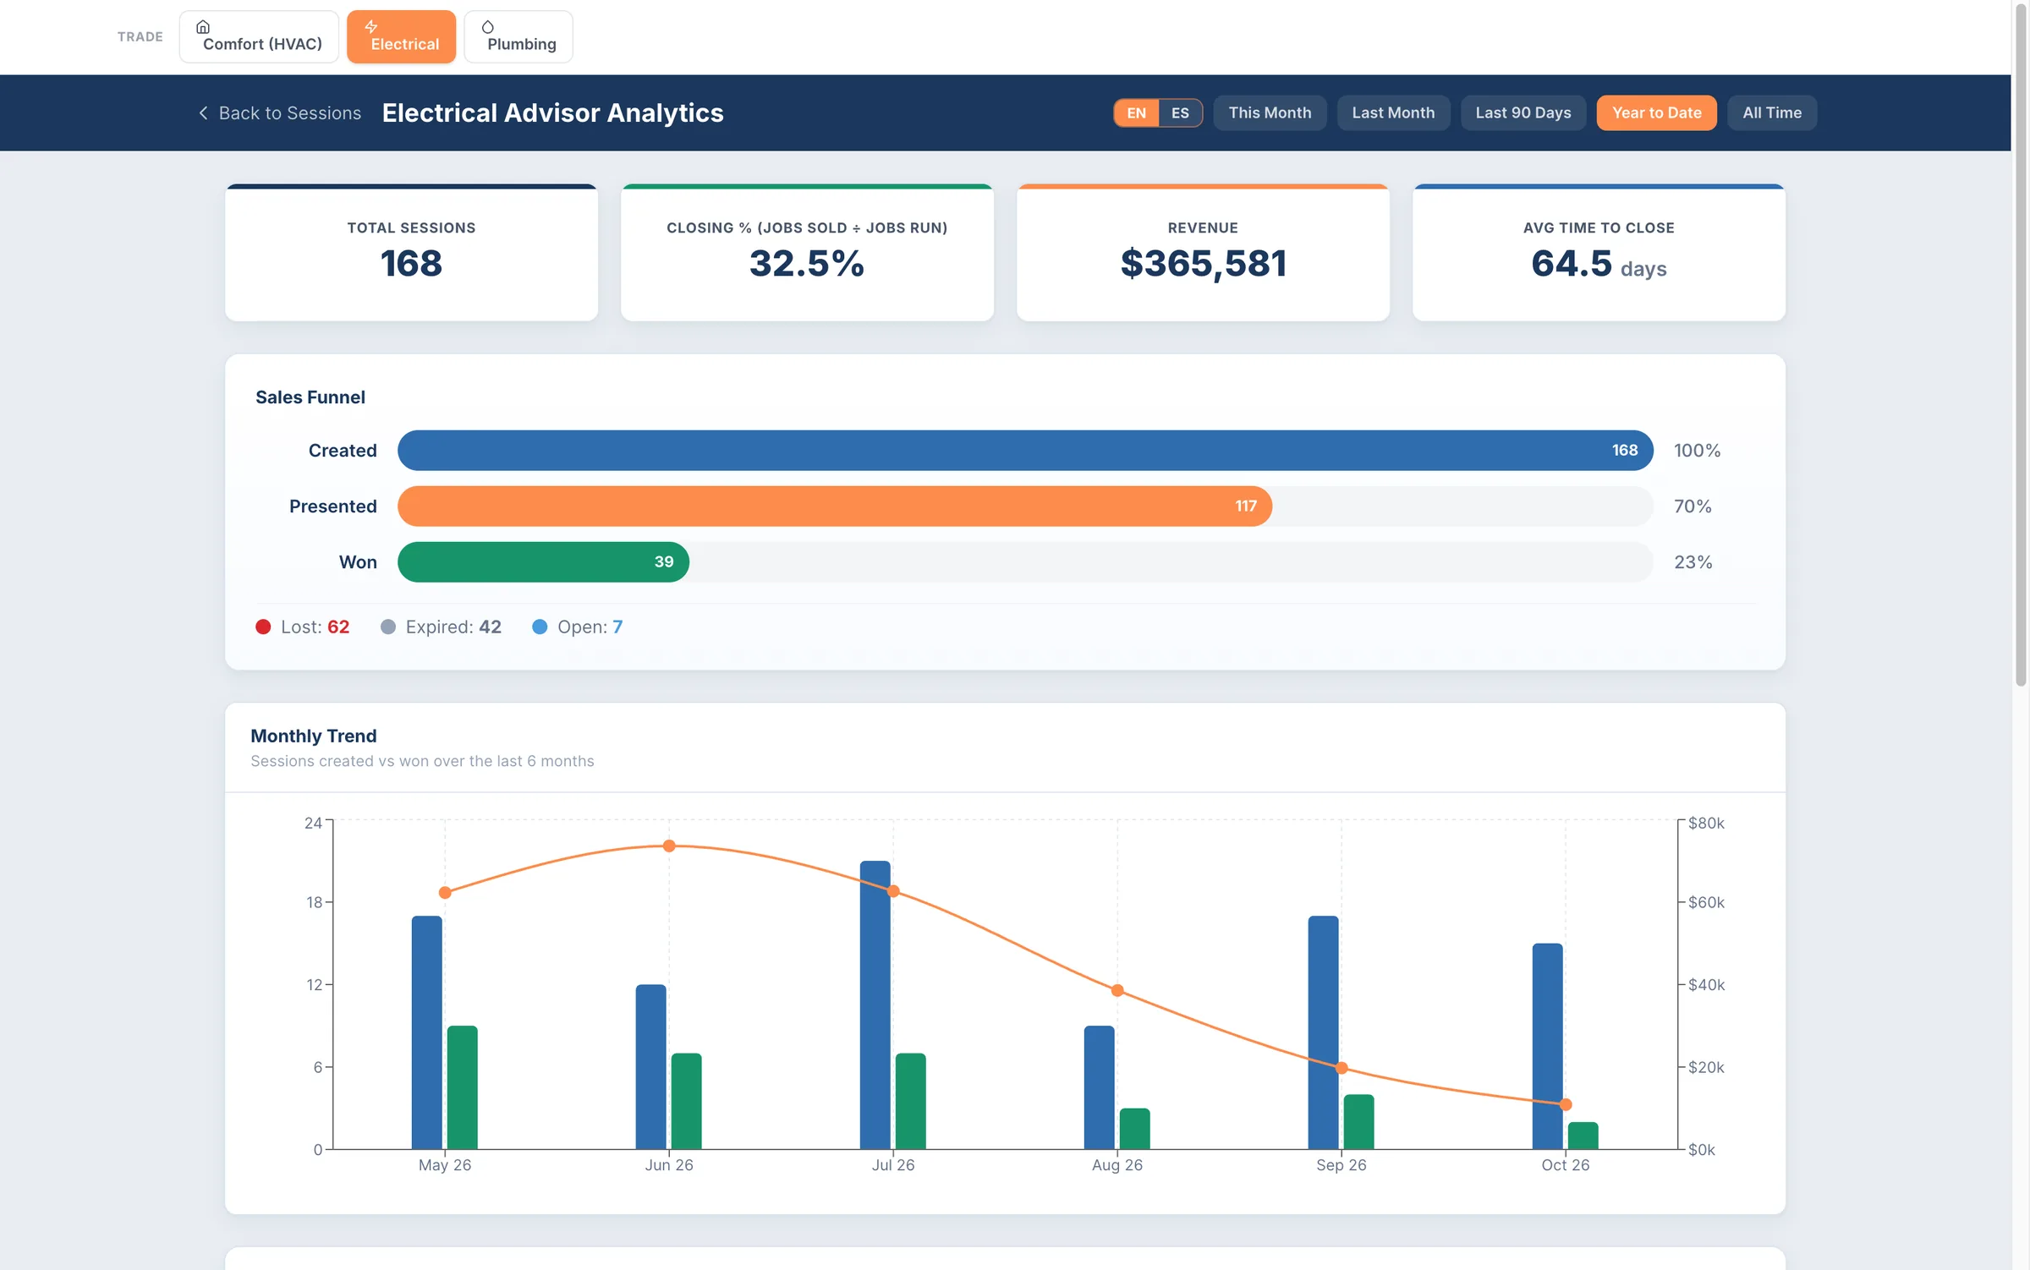Click the orange Presented funnel bar
2030x1270 pixels.
835,506
